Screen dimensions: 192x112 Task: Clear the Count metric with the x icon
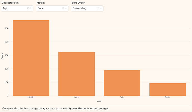(63, 8)
